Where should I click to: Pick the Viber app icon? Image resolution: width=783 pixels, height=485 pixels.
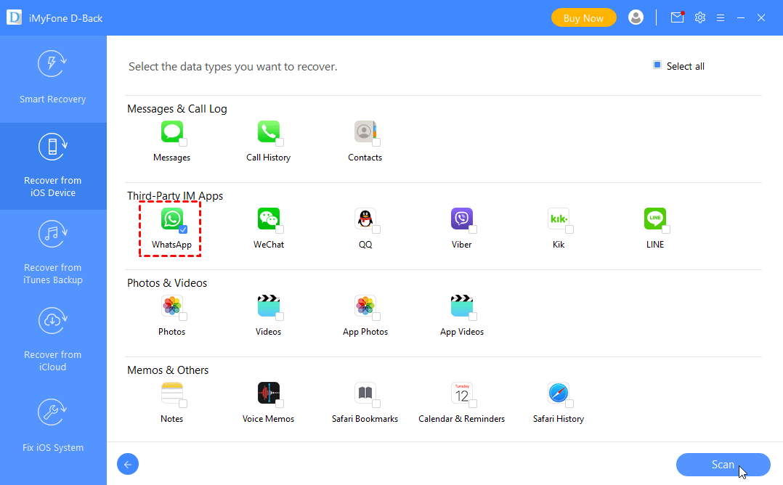coord(462,219)
